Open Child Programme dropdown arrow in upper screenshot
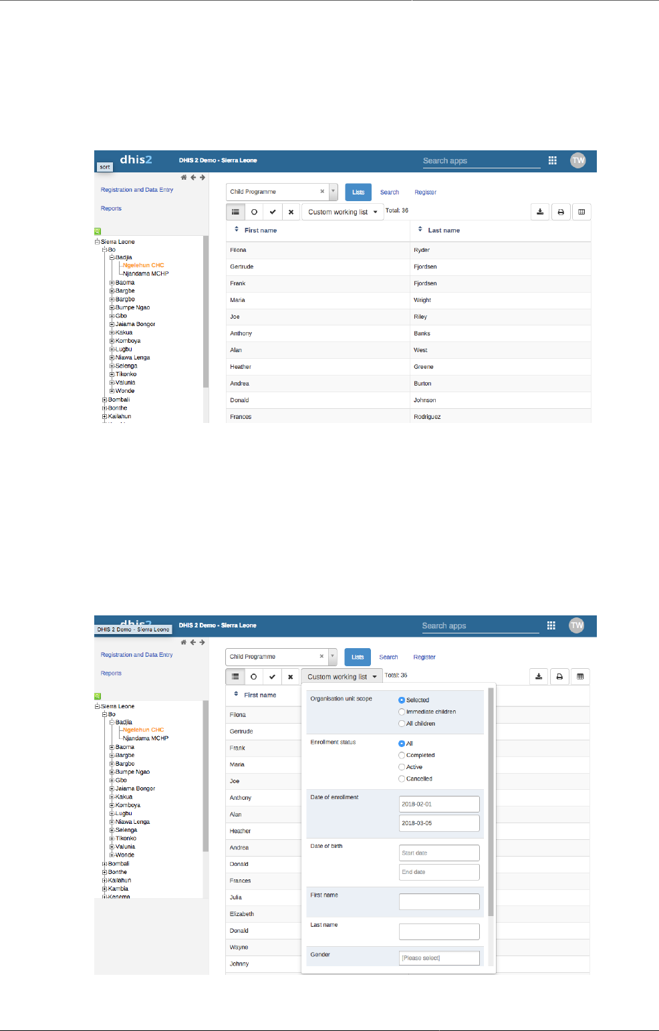The height and width of the screenshot is (1031, 659). pyautogui.click(x=333, y=192)
